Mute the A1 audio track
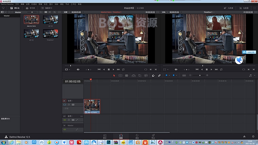258x145 pixels. click(x=64, y=120)
